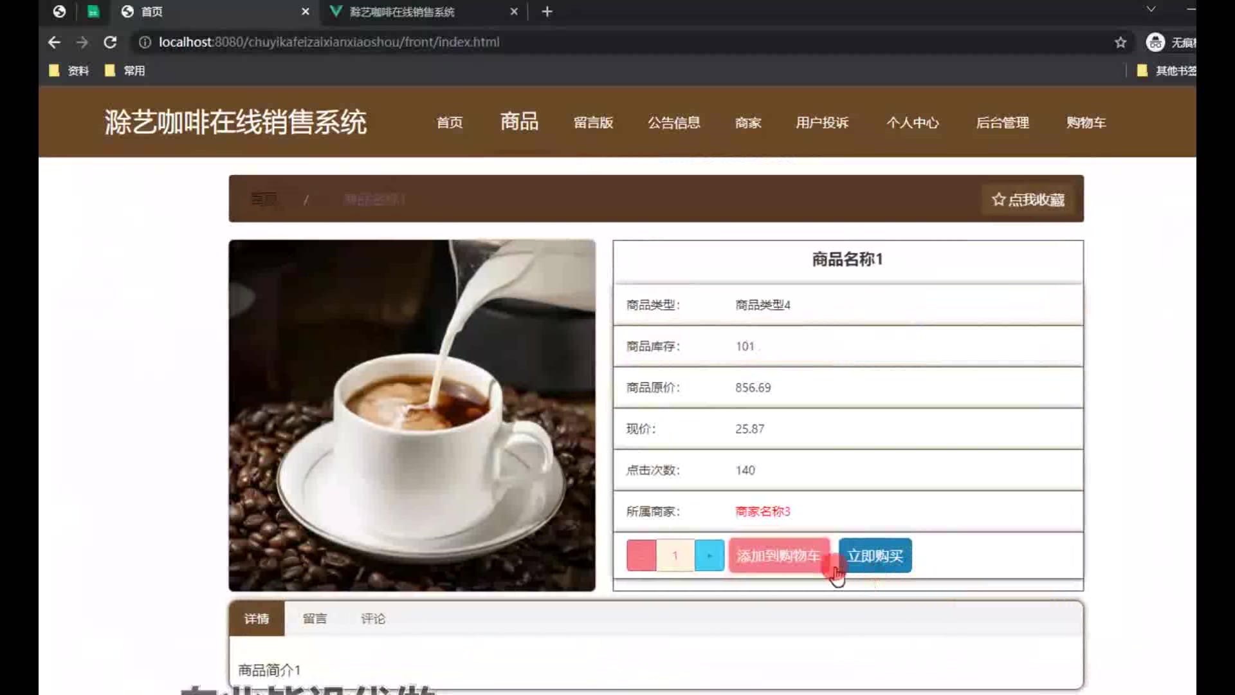This screenshot has width=1235, height=695.
Task: Click the coffee product image
Action: [412, 416]
